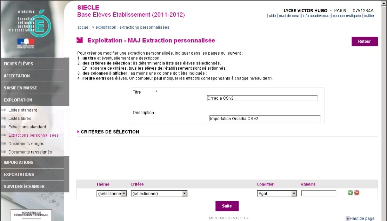Select Extractions standard in sidebar
The image size is (387, 221).
(x=27, y=127)
